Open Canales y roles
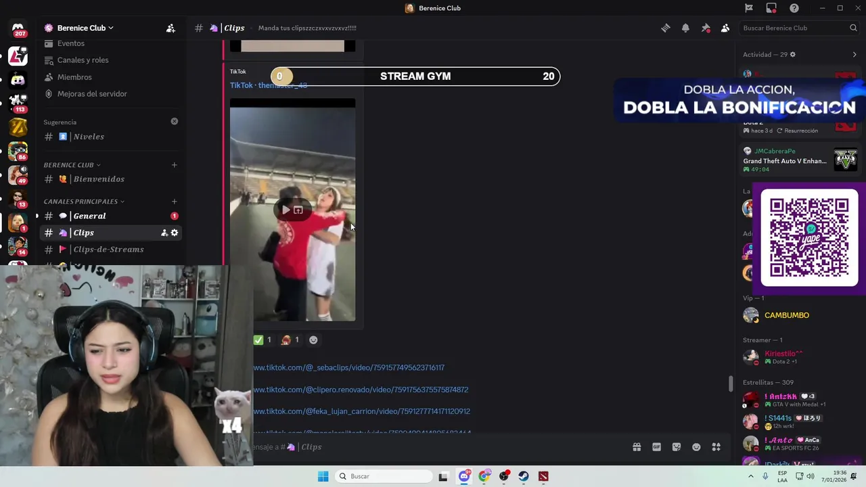 click(x=83, y=60)
